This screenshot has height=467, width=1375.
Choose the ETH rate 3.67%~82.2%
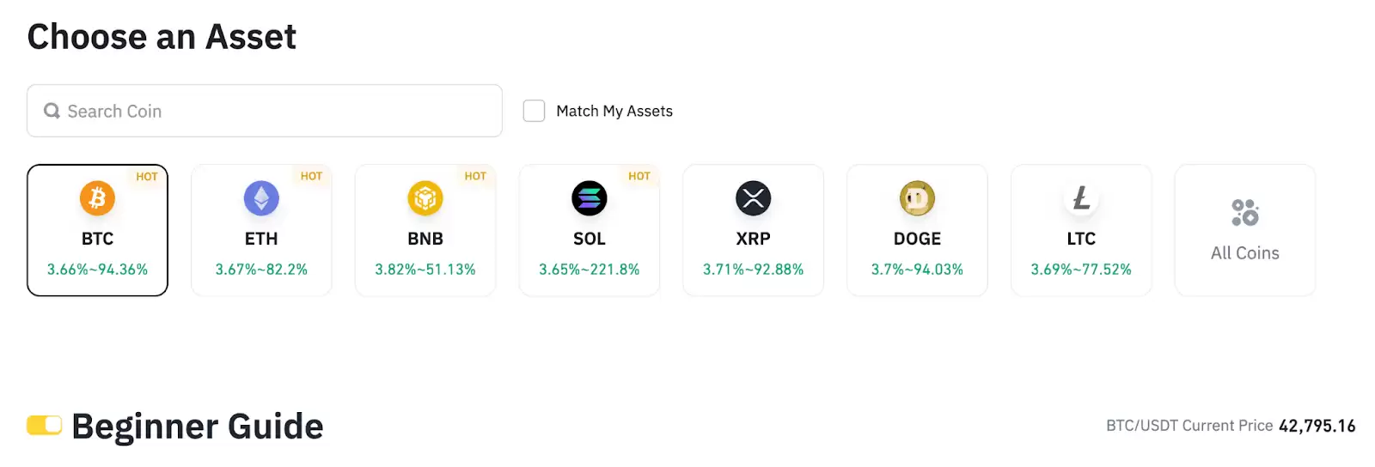click(x=261, y=270)
